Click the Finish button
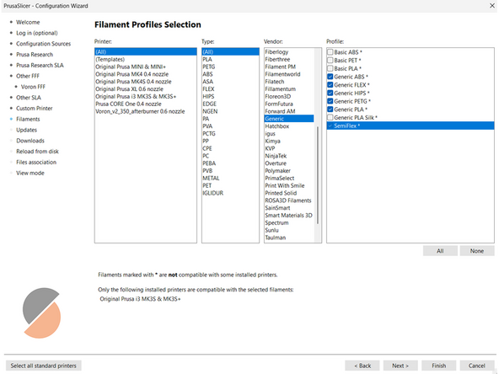 pyautogui.click(x=438, y=366)
